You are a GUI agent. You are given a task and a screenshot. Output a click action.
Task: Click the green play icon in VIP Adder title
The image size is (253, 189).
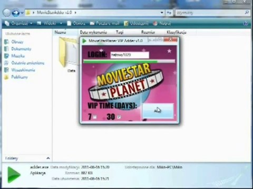(84, 40)
